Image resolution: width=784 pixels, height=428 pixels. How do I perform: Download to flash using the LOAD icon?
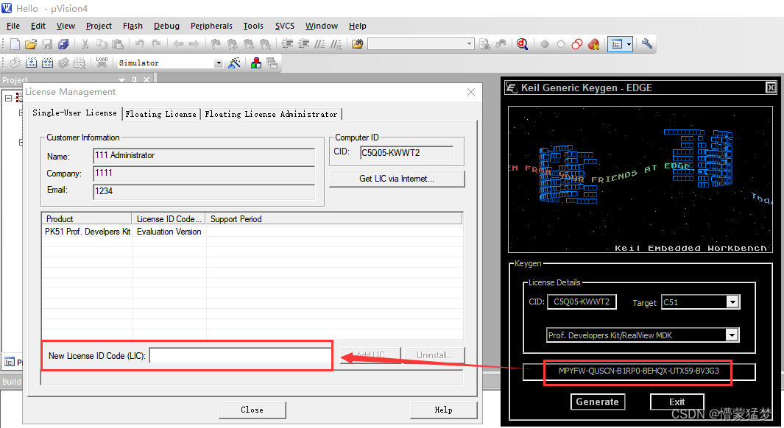102,63
